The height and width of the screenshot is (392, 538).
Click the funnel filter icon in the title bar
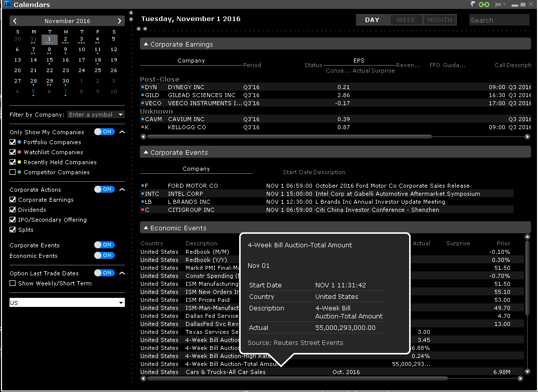[472, 4]
